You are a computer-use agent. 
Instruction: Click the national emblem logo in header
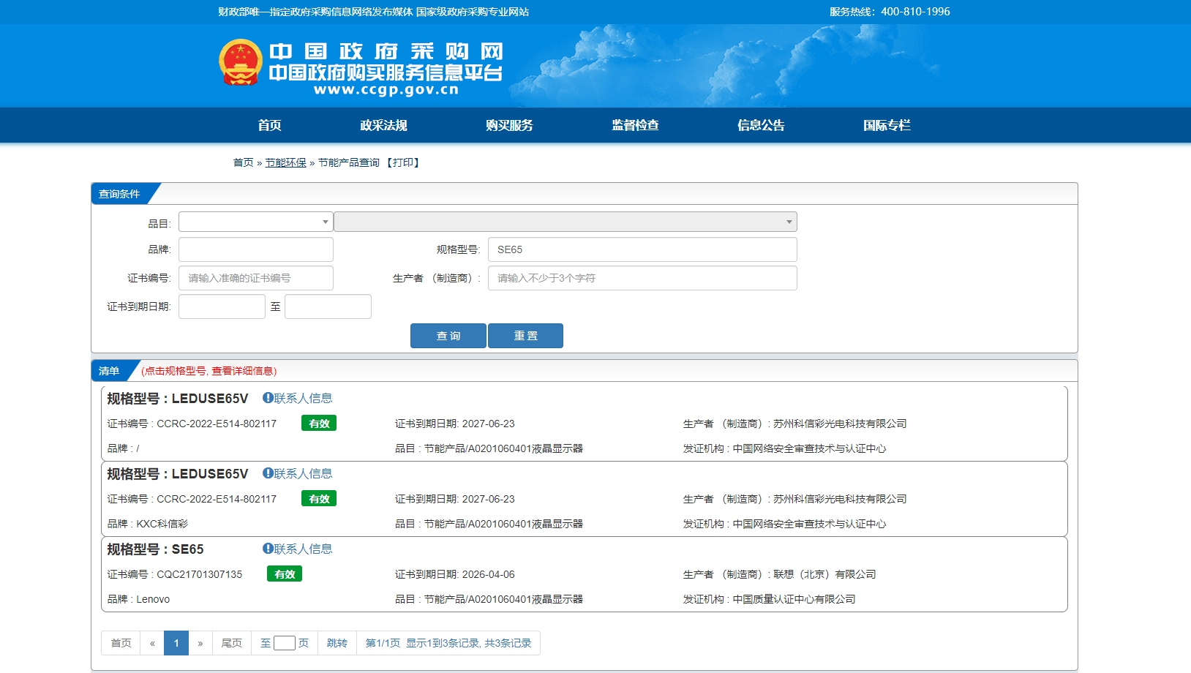241,62
